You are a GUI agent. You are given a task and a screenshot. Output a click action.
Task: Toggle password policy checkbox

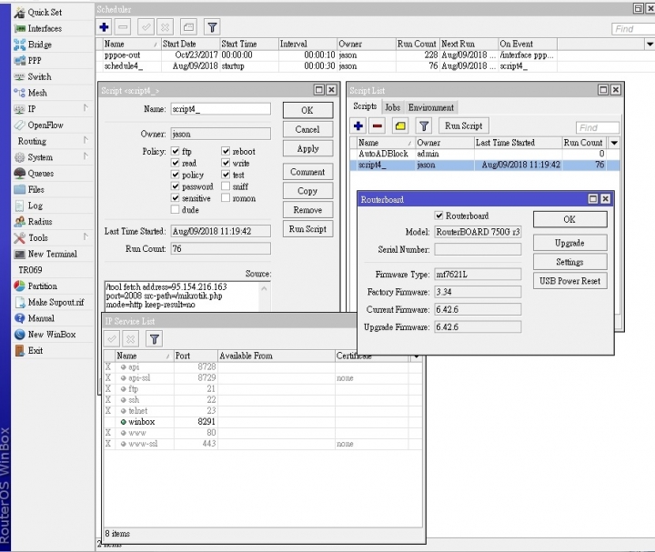176,186
